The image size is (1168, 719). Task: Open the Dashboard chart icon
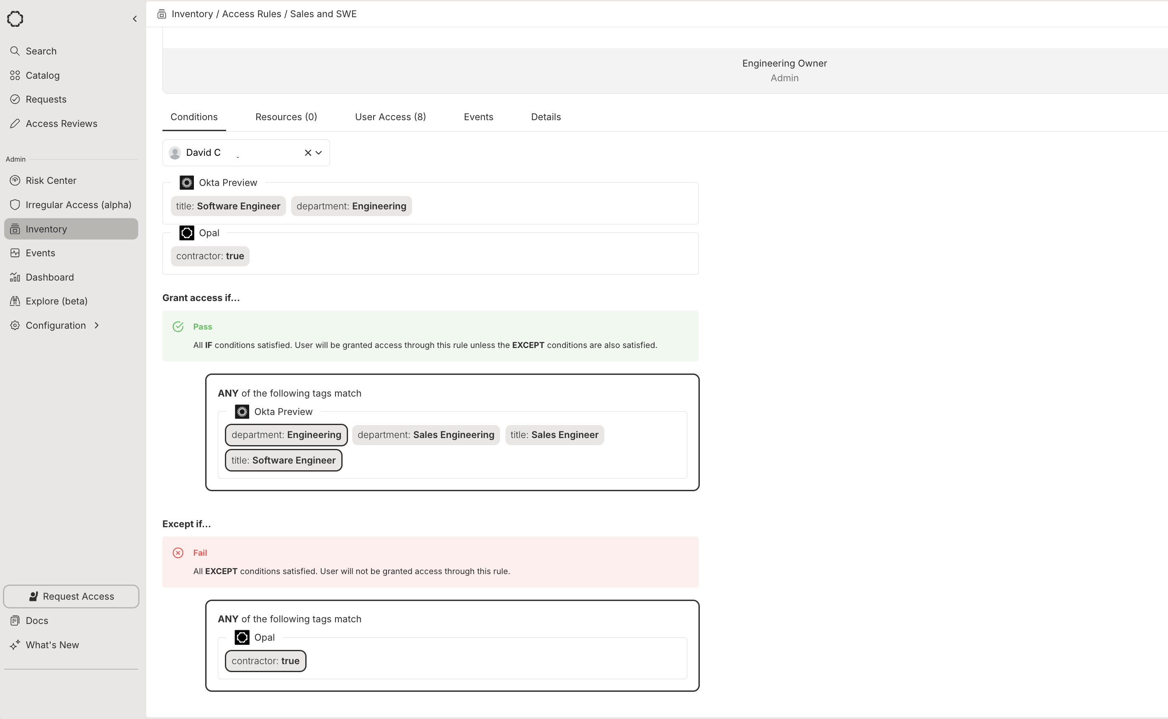click(x=15, y=277)
